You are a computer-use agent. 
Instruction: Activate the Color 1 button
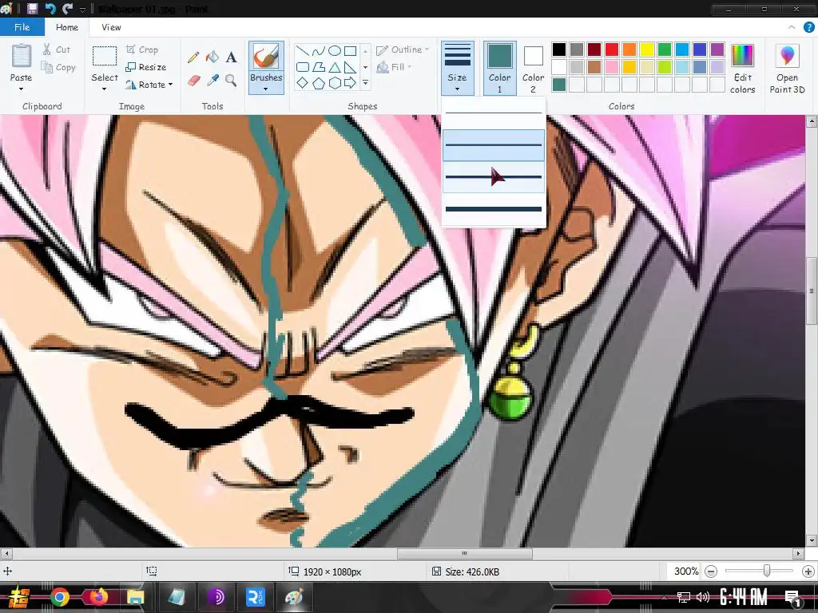[x=499, y=69]
